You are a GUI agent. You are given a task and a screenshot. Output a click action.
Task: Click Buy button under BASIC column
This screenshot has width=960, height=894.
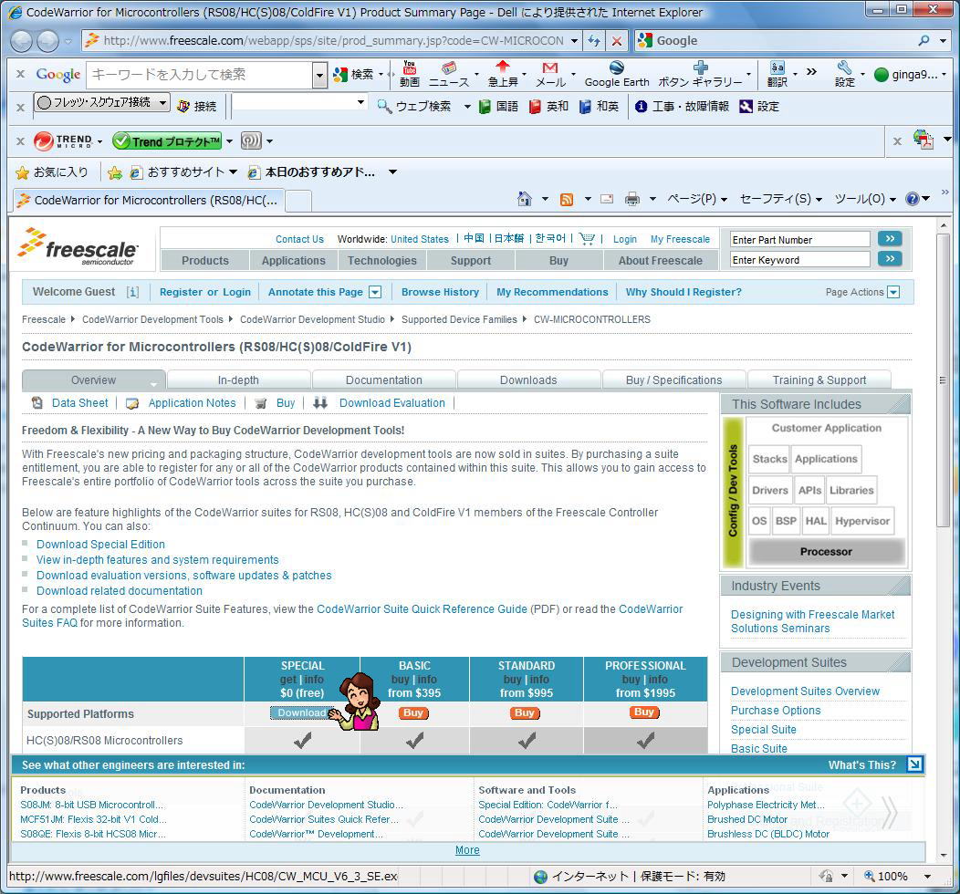point(413,712)
